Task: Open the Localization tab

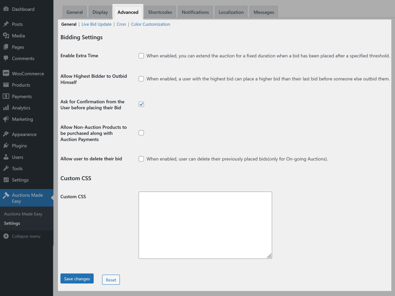Action: [x=231, y=12]
